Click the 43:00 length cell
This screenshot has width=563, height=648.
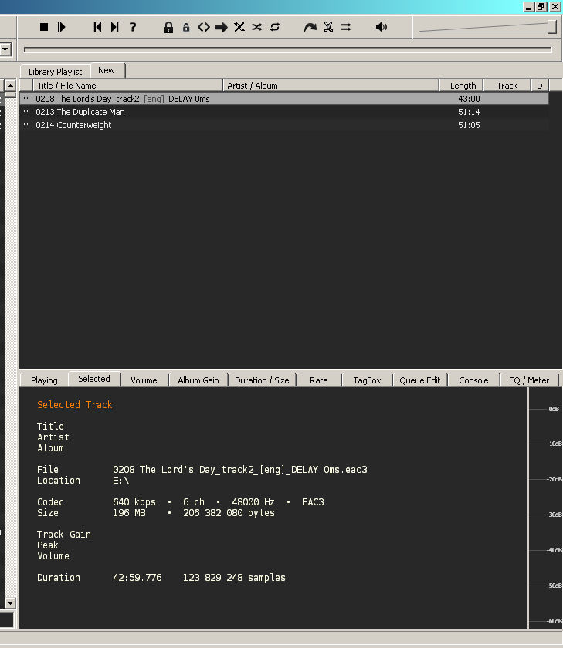(x=469, y=99)
